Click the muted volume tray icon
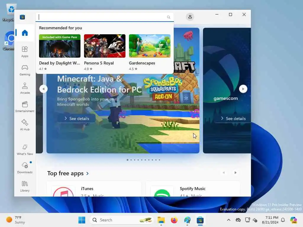Viewport: 303px width, 227px height. coord(255,220)
